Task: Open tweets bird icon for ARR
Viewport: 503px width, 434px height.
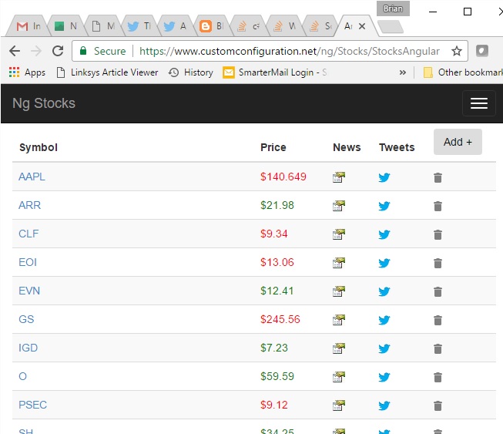Action: tap(384, 206)
